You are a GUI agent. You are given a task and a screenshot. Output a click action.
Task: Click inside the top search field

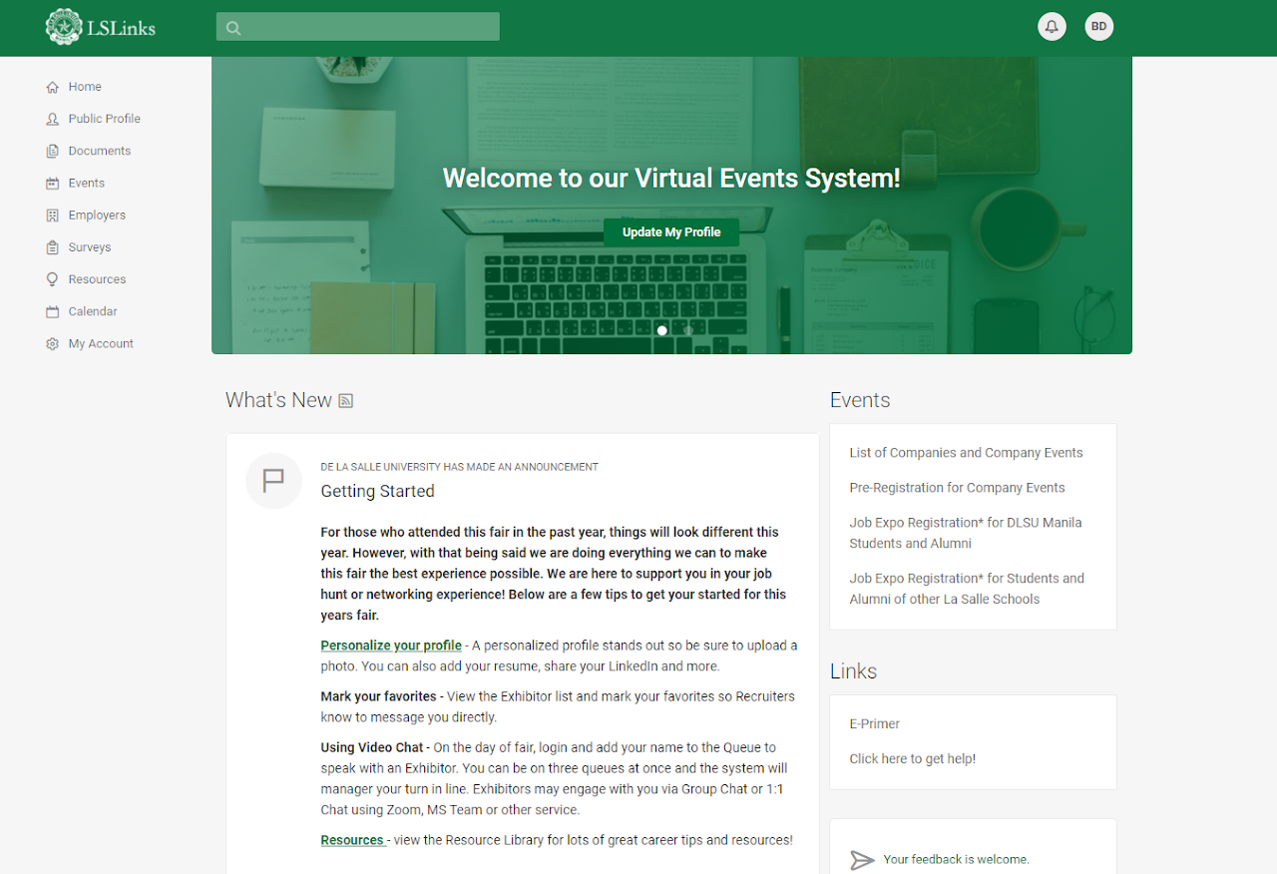(369, 28)
